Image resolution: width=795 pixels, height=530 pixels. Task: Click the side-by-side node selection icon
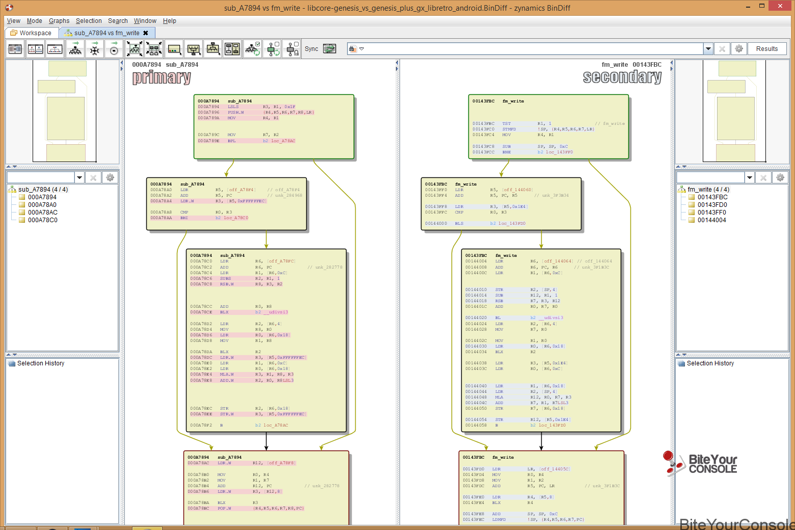pyautogui.click(x=232, y=49)
